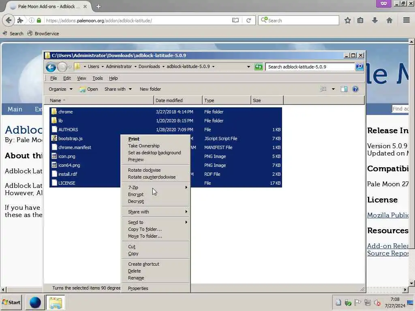Expand the view options dropdown arrow
The width and height of the screenshot is (415, 311).
coord(333,89)
